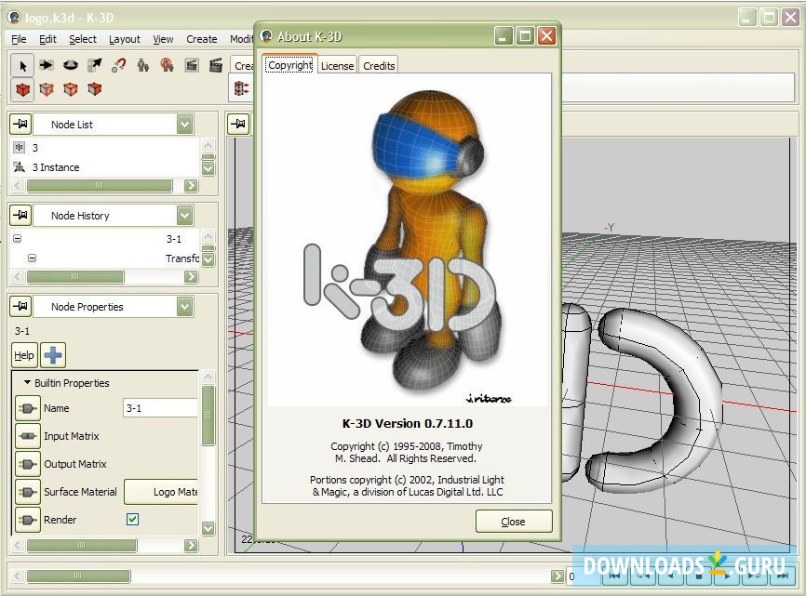Uncheck the Render checkbox
The height and width of the screenshot is (596, 806).
132,519
